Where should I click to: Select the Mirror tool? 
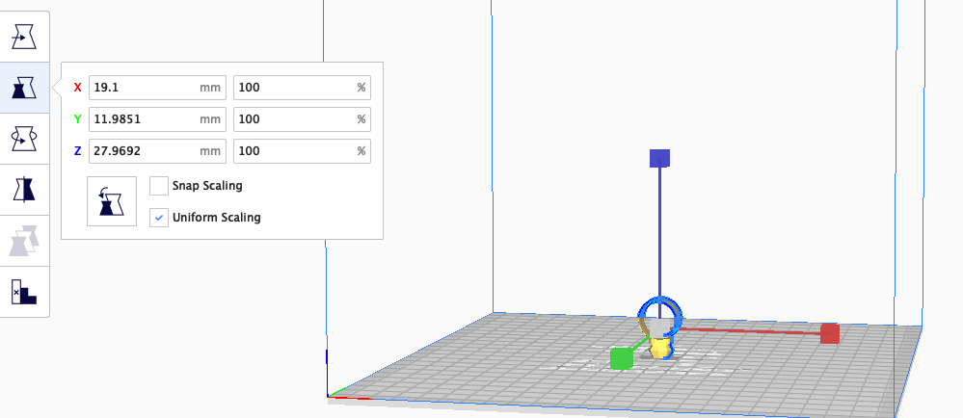[x=24, y=190]
